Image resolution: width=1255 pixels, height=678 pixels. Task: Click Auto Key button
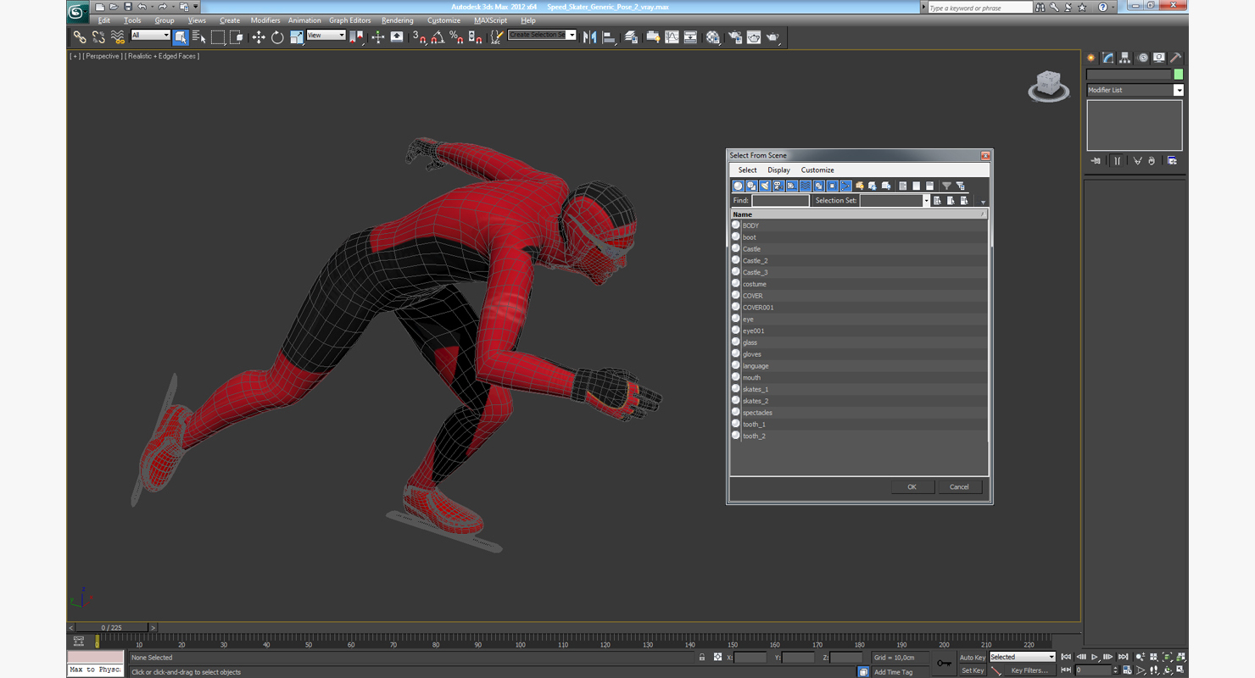point(973,658)
